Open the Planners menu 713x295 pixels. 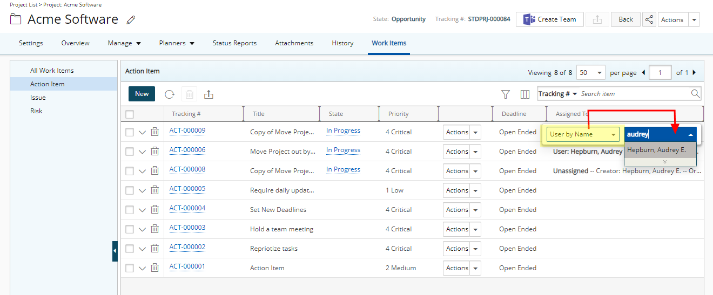click(177, 43)
